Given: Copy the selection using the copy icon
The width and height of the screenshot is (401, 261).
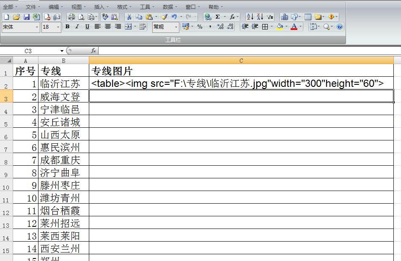Looking at the screenshot, I should pos(139,17).
